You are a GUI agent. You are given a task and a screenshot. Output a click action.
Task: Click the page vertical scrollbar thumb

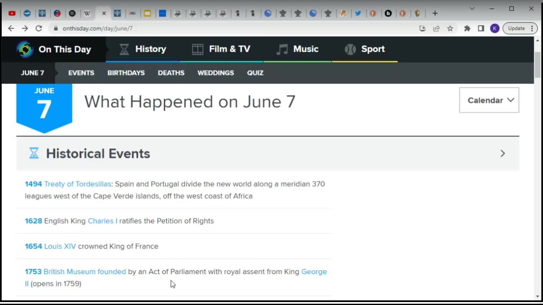click(x=538, y=66)
